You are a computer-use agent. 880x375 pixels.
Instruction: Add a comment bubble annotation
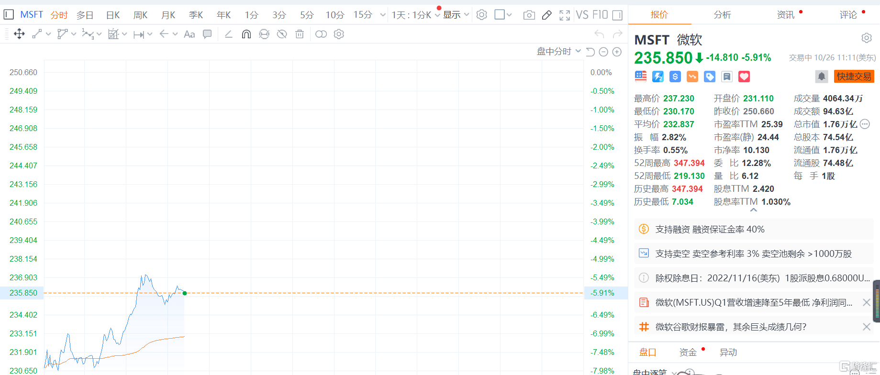[207, 34]
